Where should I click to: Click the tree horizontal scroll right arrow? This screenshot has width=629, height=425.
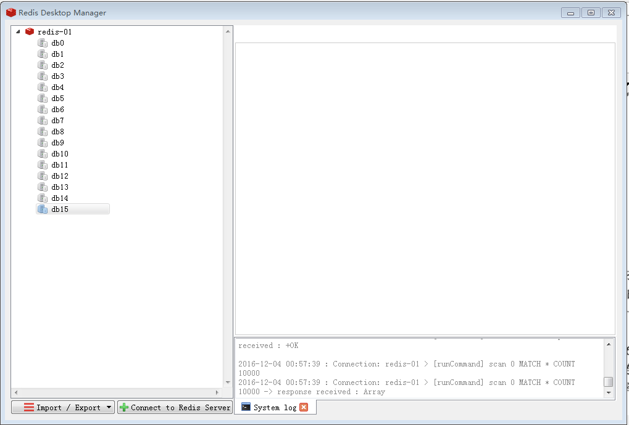(217, 392)
